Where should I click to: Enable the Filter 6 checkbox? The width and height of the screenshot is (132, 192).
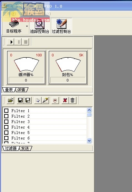click(6, 138)
